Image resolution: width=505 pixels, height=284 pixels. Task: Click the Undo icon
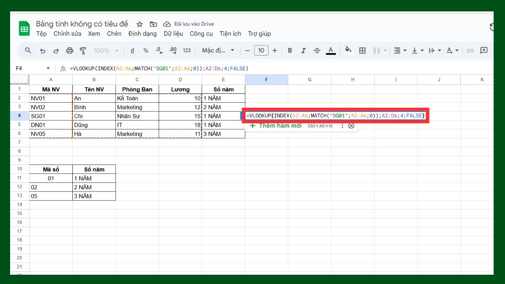click(x=42, y=50)
